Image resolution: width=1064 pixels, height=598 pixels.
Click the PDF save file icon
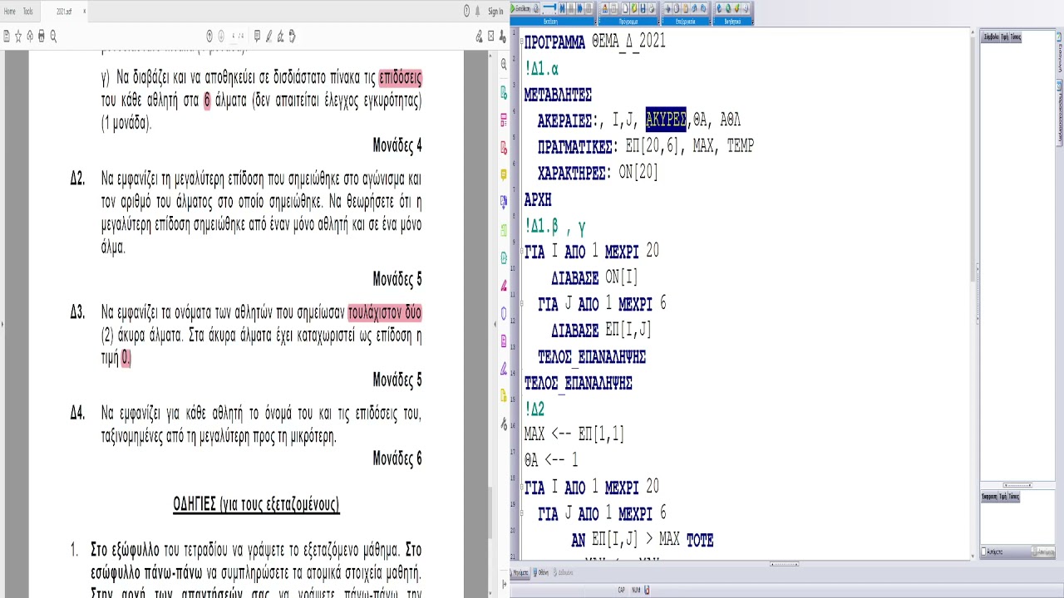[6, 36]
